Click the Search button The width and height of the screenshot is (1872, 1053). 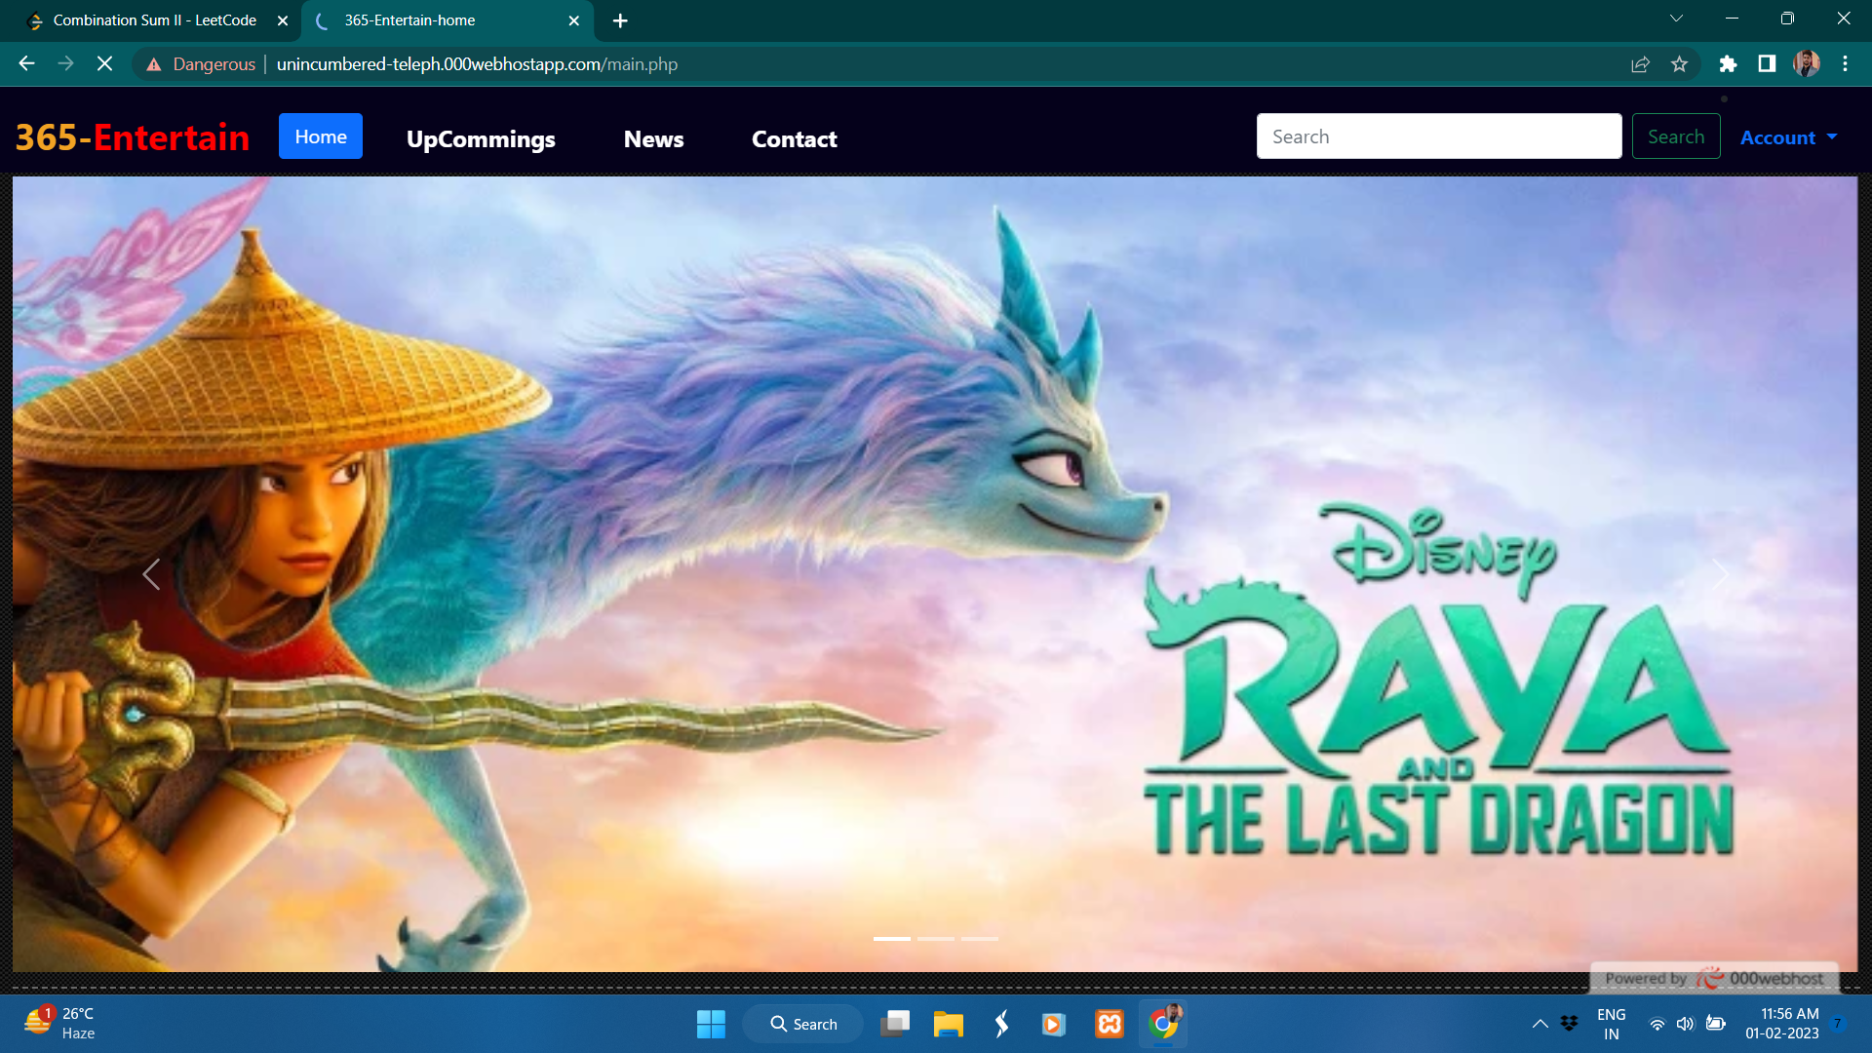[1675, 136]
